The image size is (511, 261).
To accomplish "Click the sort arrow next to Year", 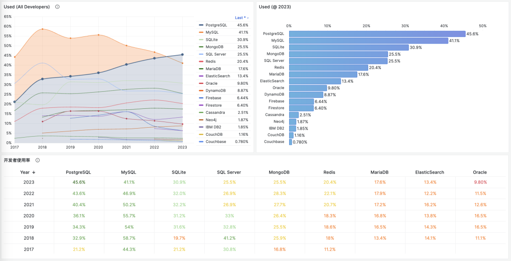I will [34, 172].
